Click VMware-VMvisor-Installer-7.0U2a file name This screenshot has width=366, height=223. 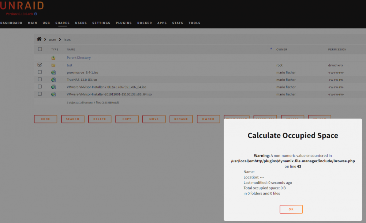(x=107, y=87)
